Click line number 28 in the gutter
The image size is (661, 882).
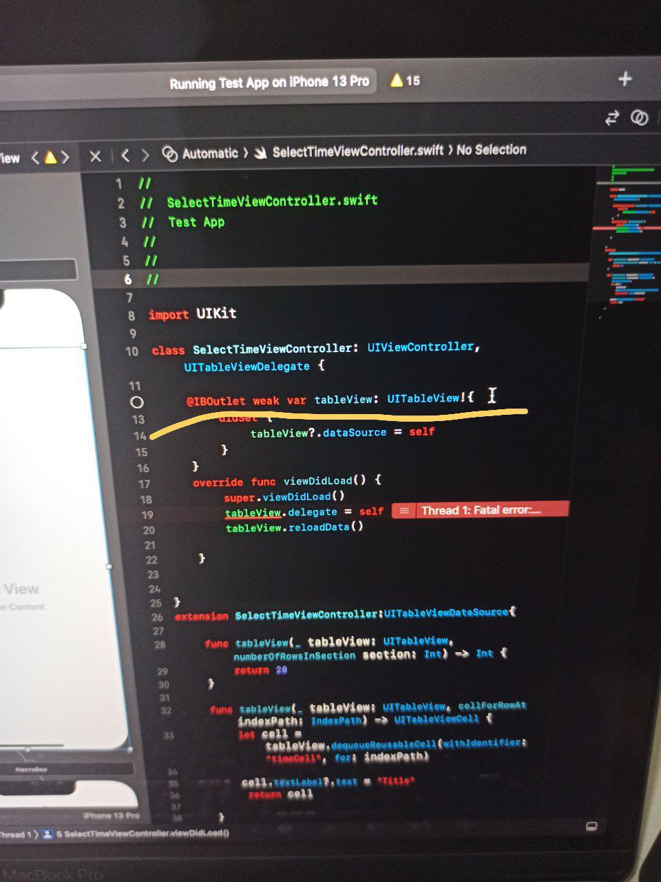160,645
